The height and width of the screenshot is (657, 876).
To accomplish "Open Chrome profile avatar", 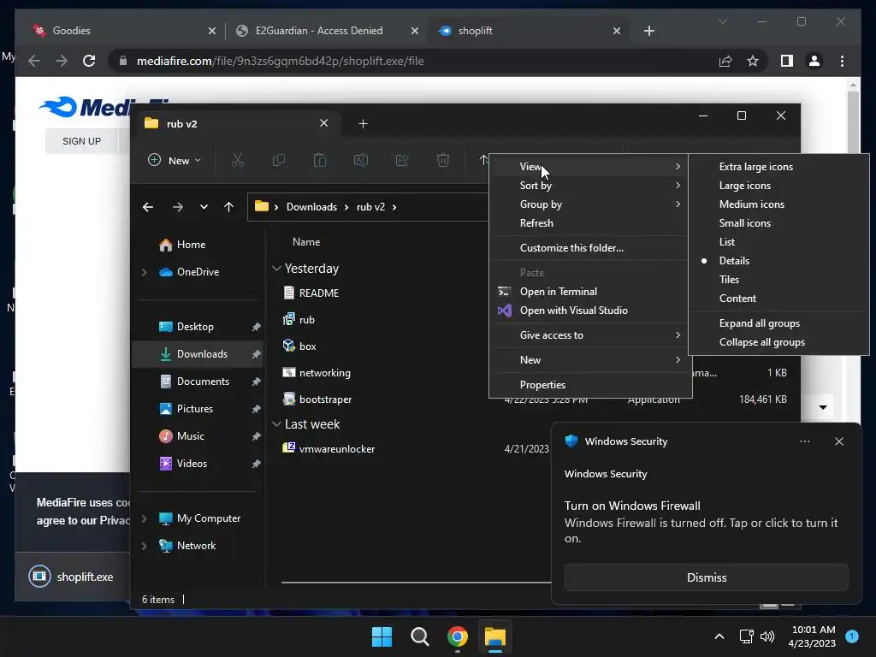I will [x=814, y=61].
